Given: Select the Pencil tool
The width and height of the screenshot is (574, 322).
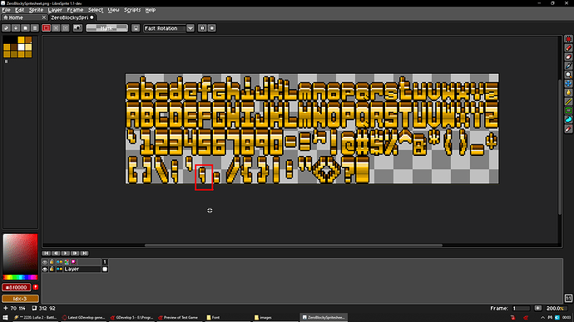Looking at the screenshot, I should pyautogui.click(x=568, y=48).
